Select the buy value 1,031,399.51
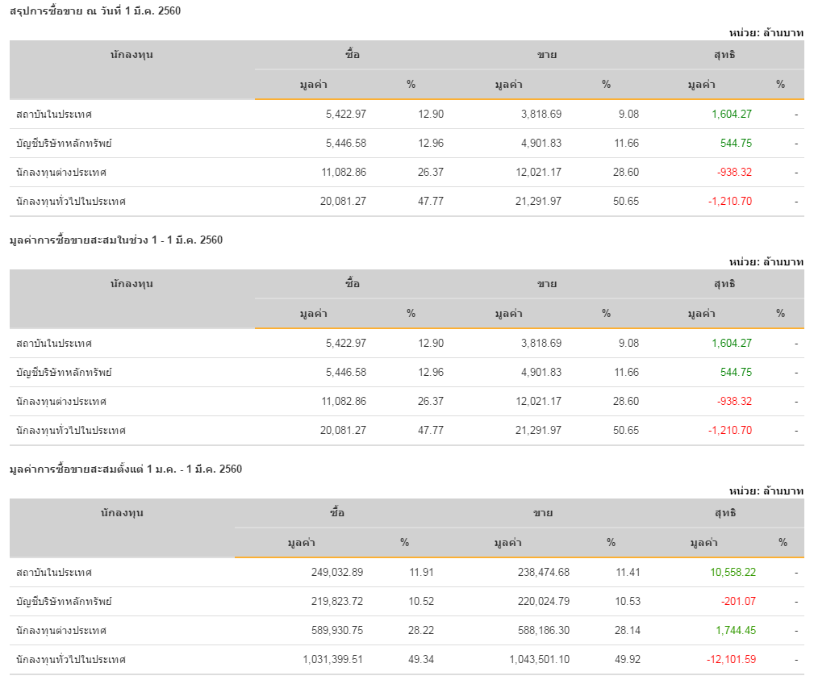This screenshot has height=680, width=814. pos(333,659)
